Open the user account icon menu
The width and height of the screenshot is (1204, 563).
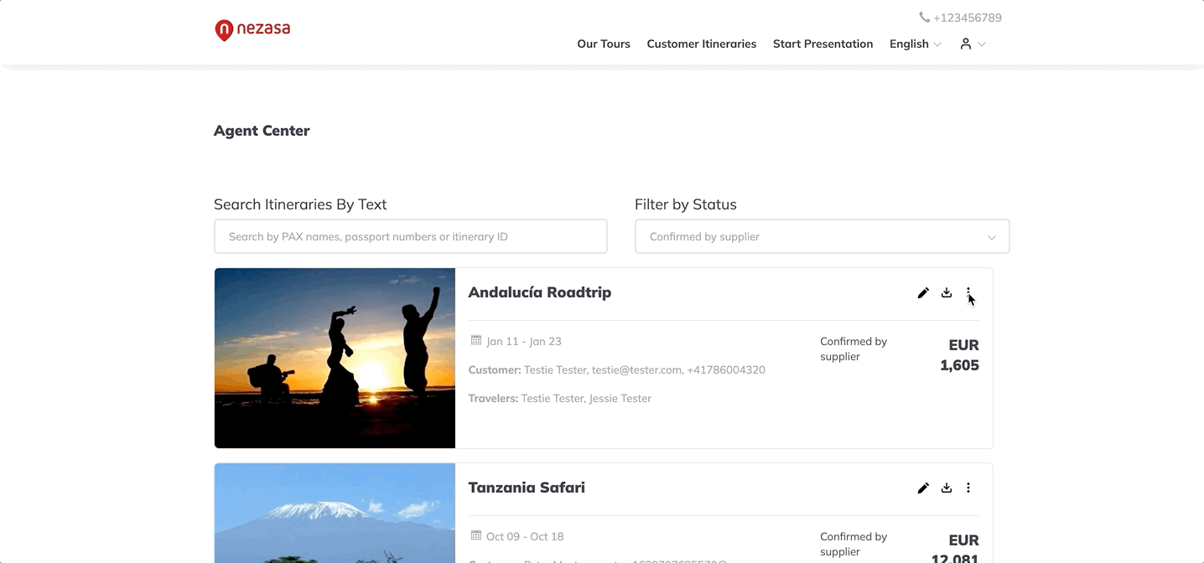(966, 44)
